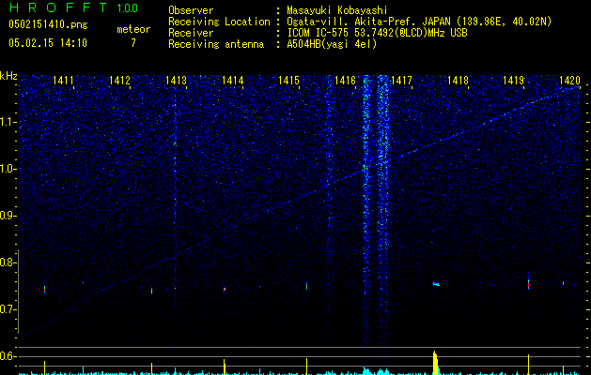The width and height of the screenshot is (591, 375).
Task: Click the 'Receiving Location' label
Action: pyautogui.click(x=219, y=22)
